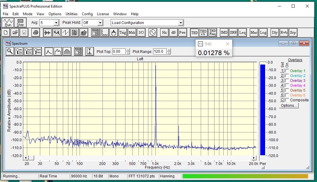Open the IMD utility
The image size is (317, 182).
click(x=224, y=33)
